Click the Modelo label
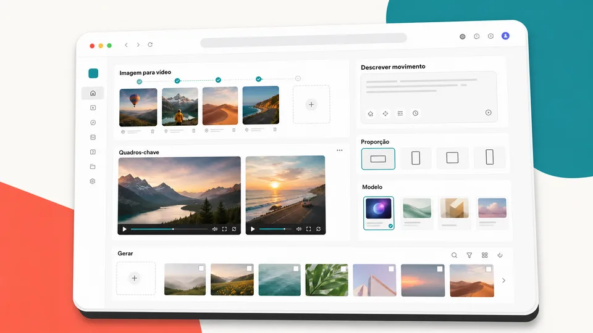 point(372,187)
